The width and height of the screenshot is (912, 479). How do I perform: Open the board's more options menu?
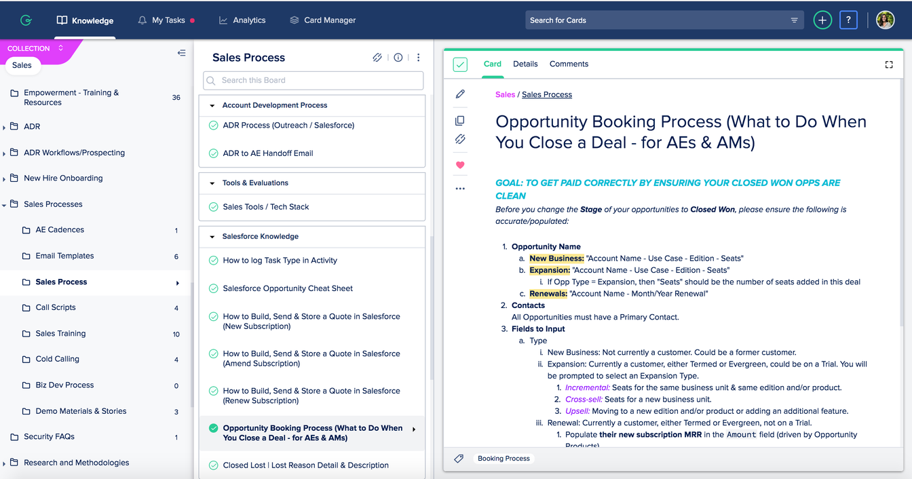[419, 58]
